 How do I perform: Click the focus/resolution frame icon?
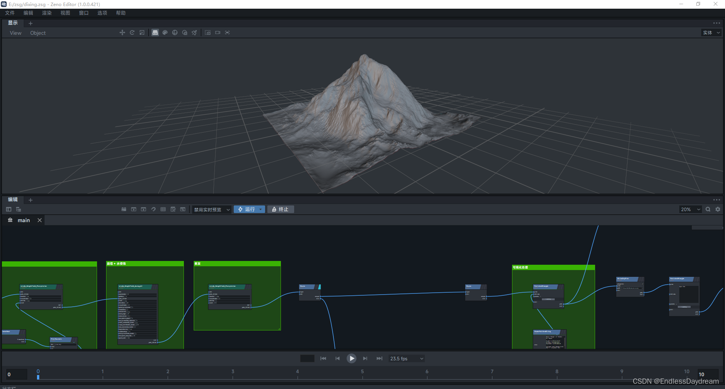(x=227, y=32)
